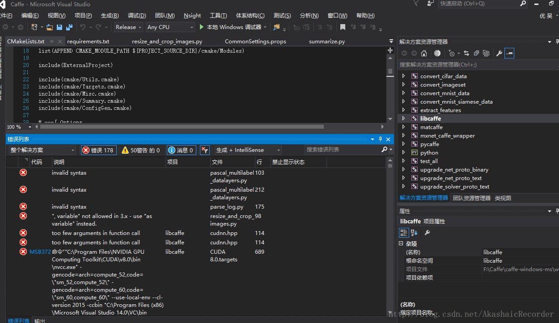Click the Alphabetical sort icon in Properties
This screenshot has width=559, height=323.
[414, 232]
